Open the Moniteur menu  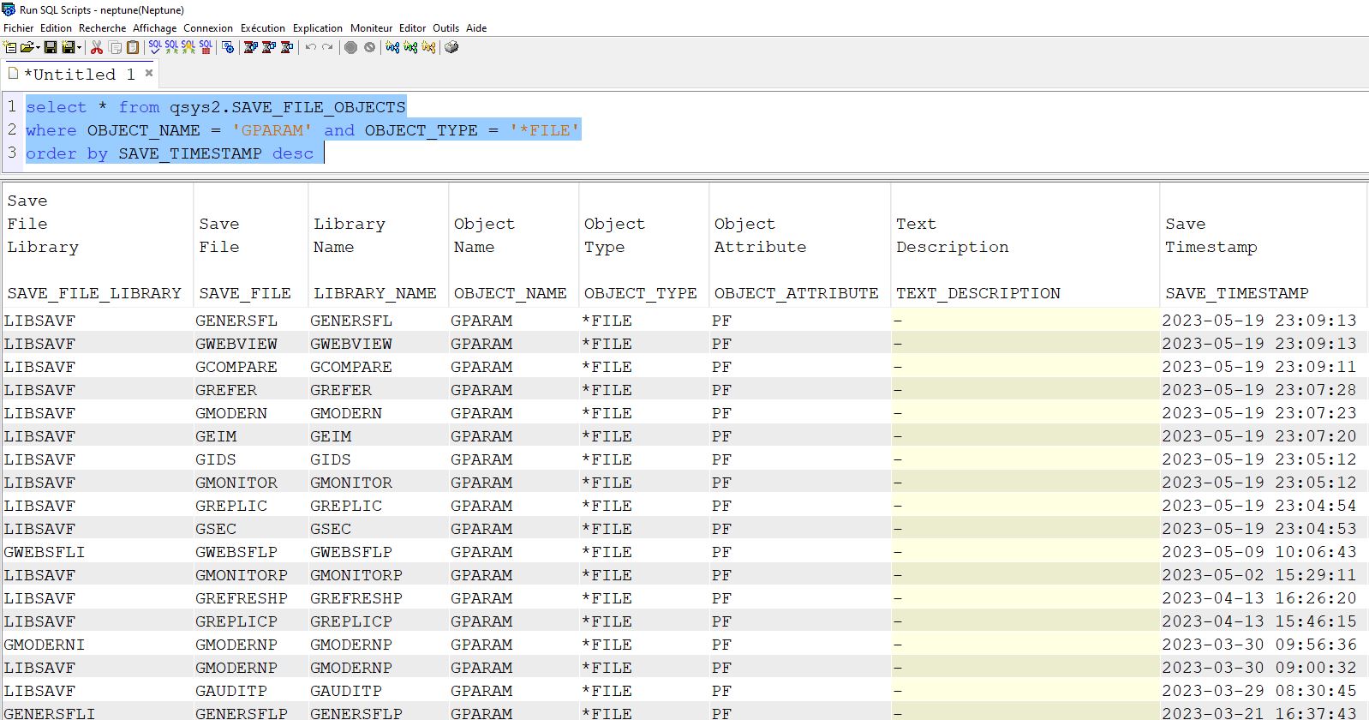click(371, 28)
